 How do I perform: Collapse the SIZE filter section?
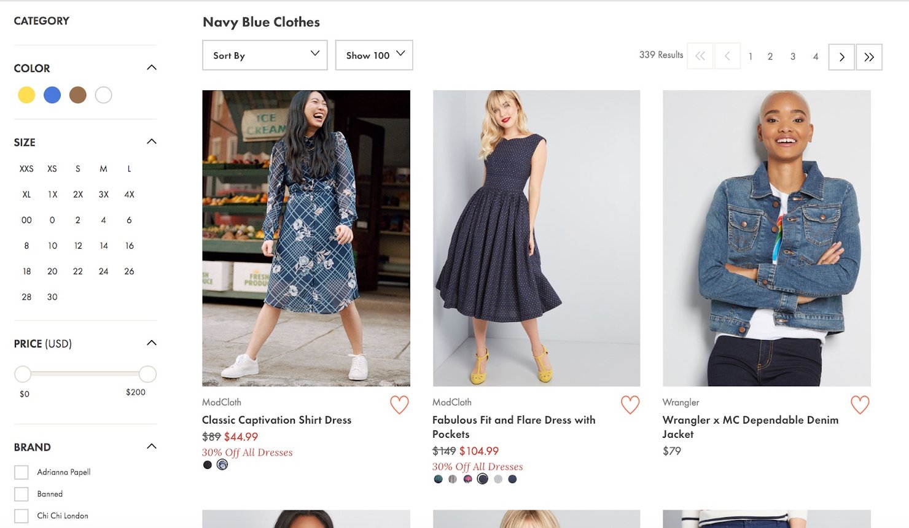point(151,141)
